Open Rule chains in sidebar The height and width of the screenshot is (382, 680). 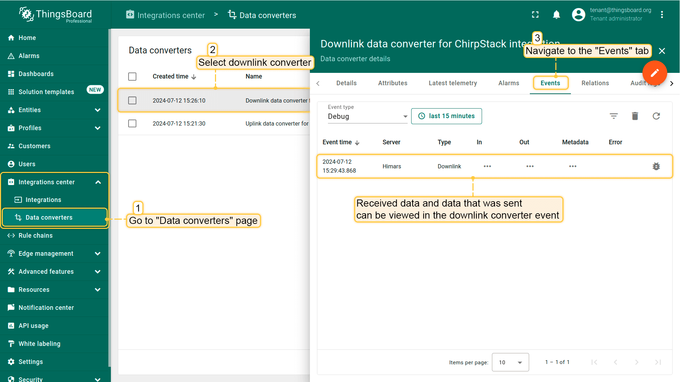(x=35, y=236)
